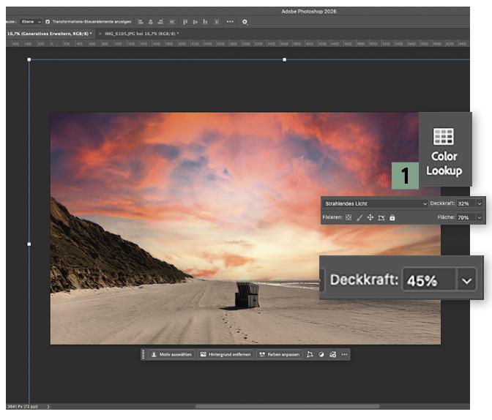The height and width of the screenshot is (420, 492).
Task: Switch to the IMG_6105.JPG document tab
Action: click(x=141, y=34)
